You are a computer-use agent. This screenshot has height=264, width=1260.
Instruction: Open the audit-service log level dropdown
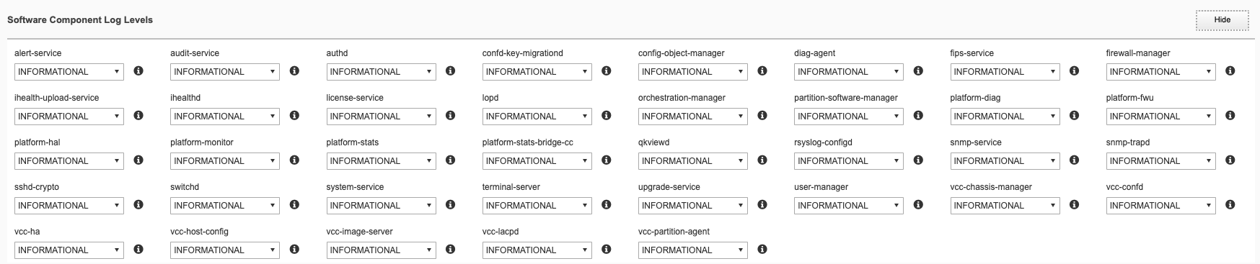tap(225, 72)
